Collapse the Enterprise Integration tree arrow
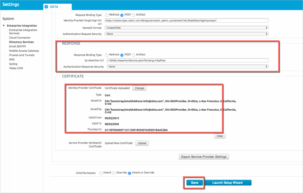The image size is (303, 193). click(x=4, y=26)
